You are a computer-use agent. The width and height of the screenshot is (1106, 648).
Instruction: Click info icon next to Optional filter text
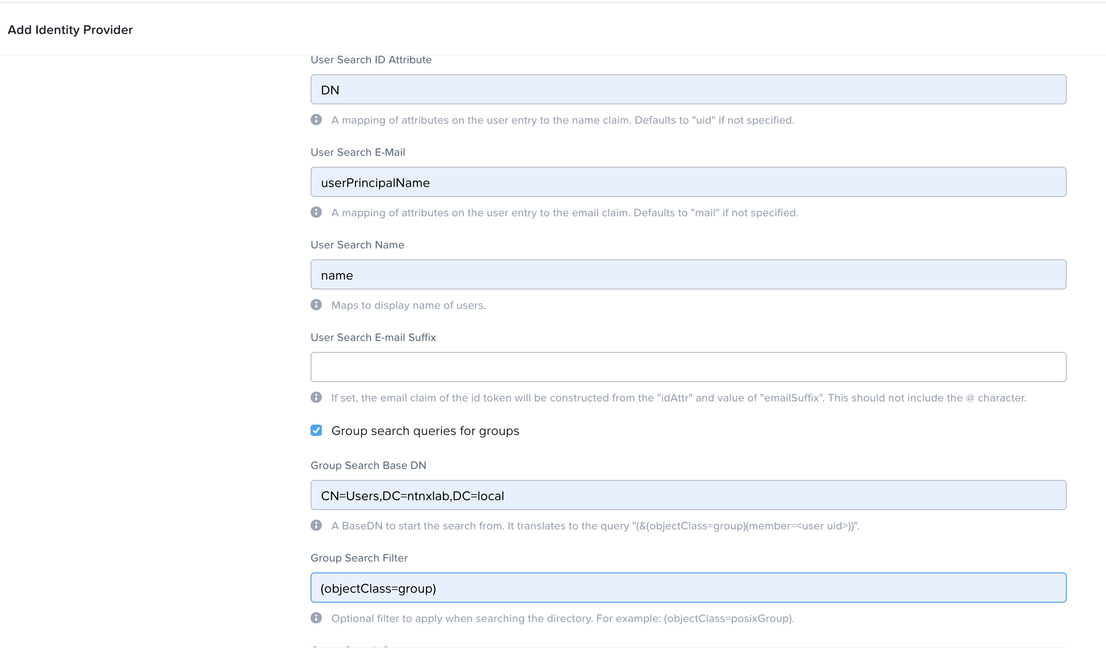coord(316,618)
